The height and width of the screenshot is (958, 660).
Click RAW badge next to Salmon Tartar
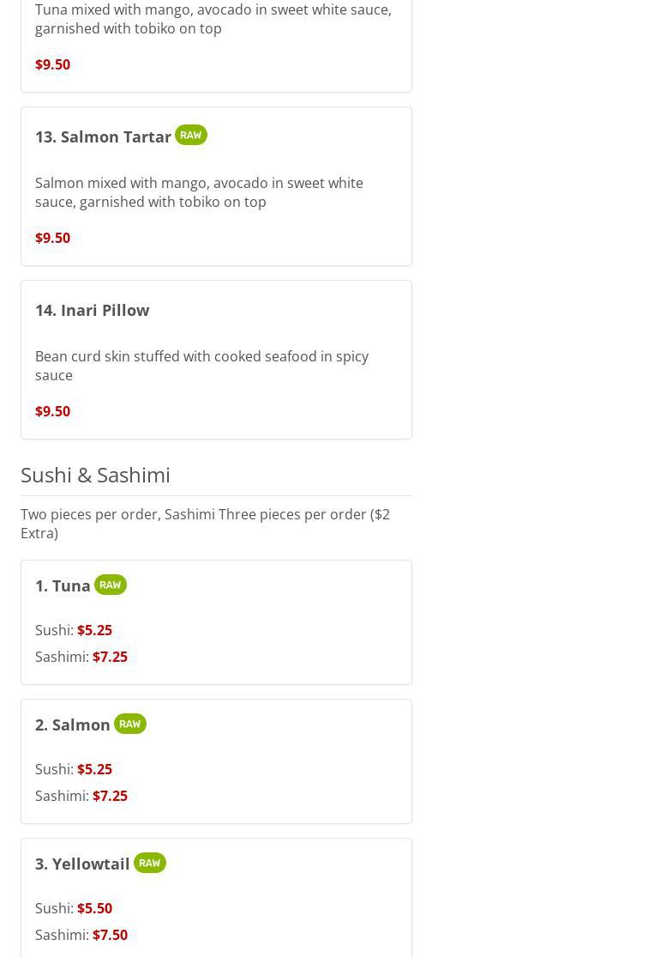pos(191,135)
